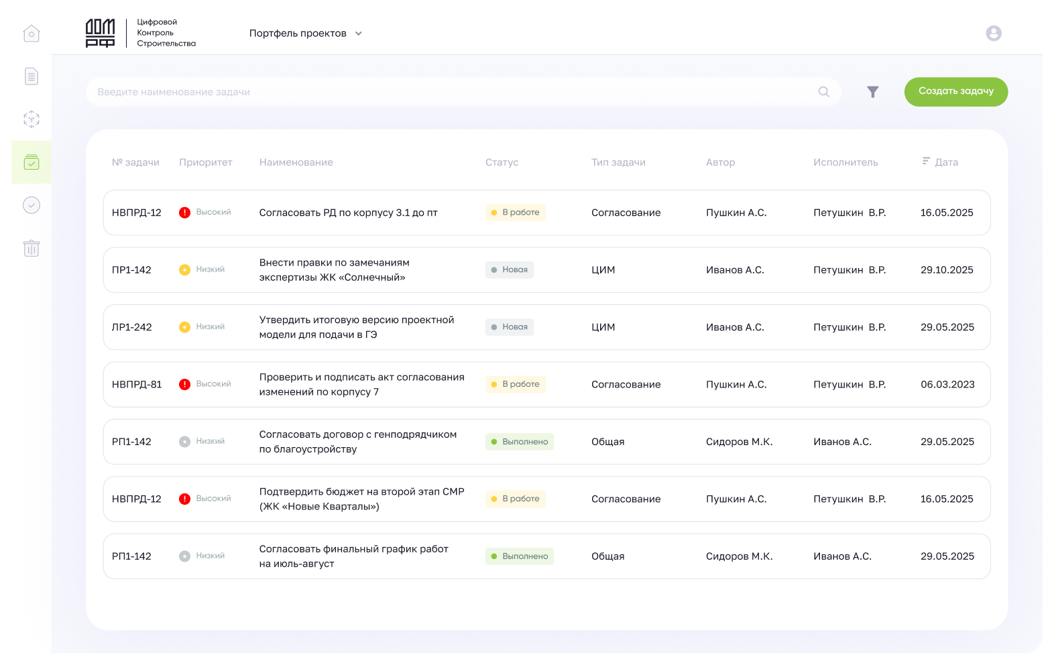1054x665 pixels.
Task: Click the search magnifier icon
Action: click(x=824, y=92)
